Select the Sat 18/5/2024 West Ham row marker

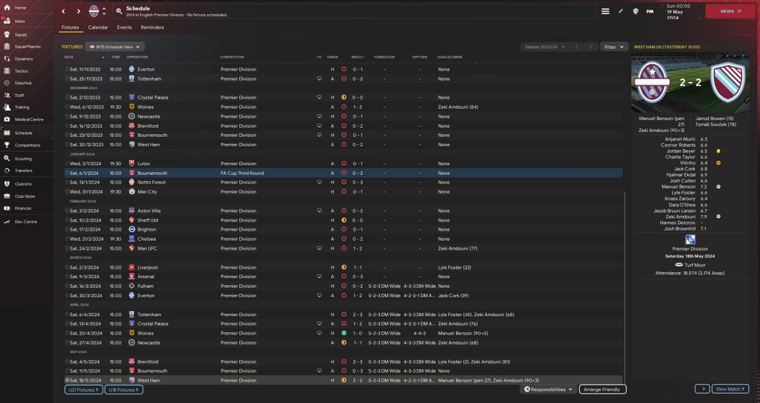pyautogui.click(x=67, y=380)
